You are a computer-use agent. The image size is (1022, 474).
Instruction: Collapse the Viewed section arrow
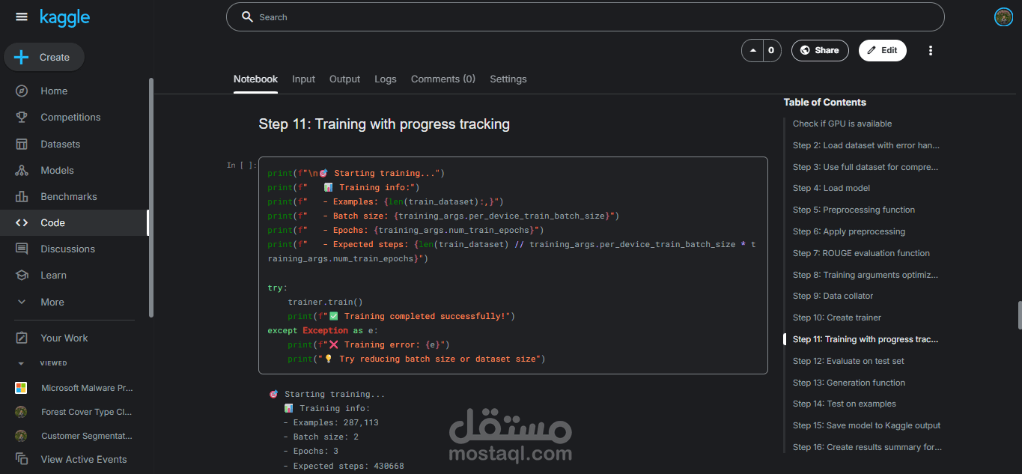21,363
